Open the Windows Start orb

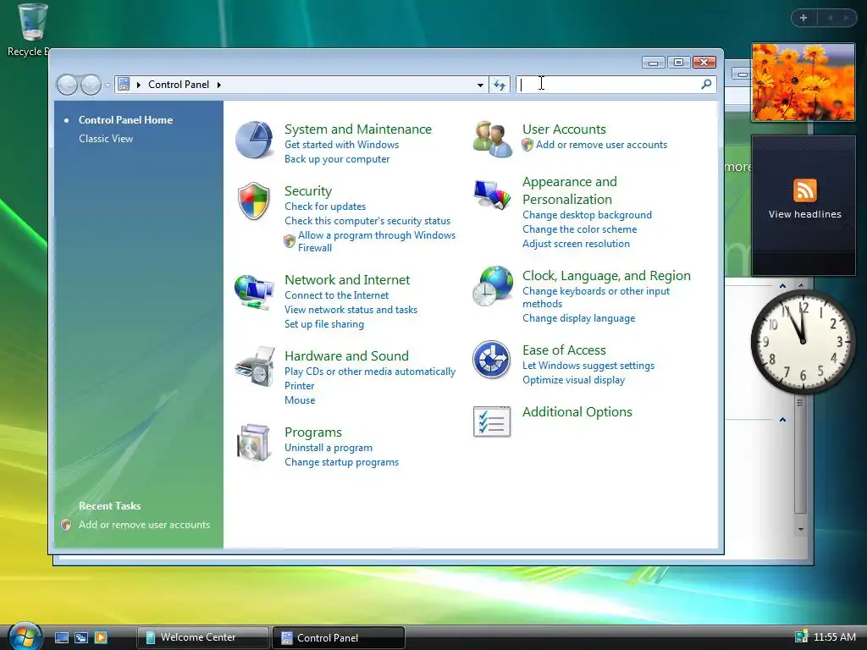25,636
